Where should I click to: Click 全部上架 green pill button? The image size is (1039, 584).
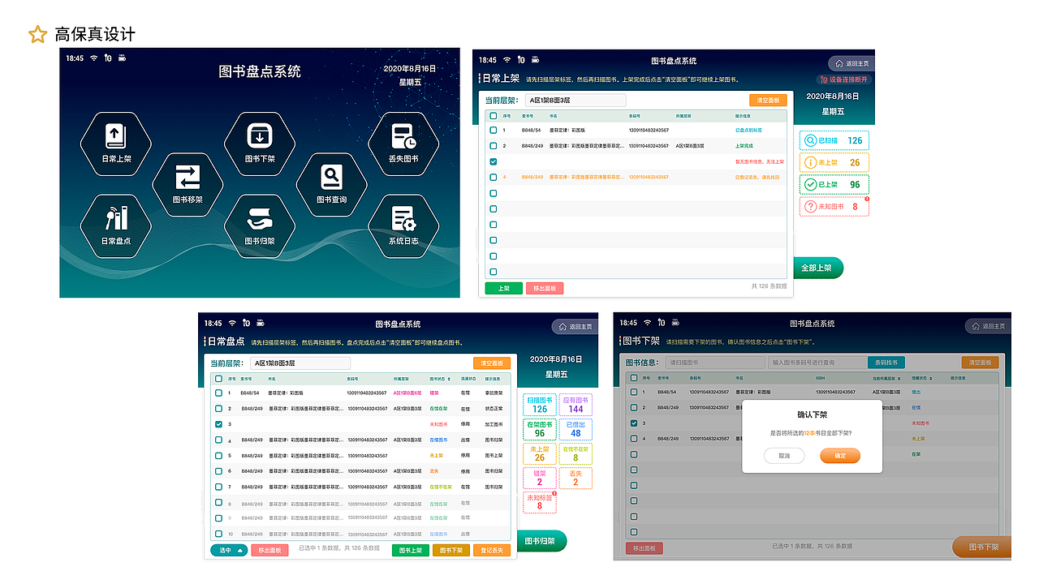pyautogui.click(x=817, y=268)
